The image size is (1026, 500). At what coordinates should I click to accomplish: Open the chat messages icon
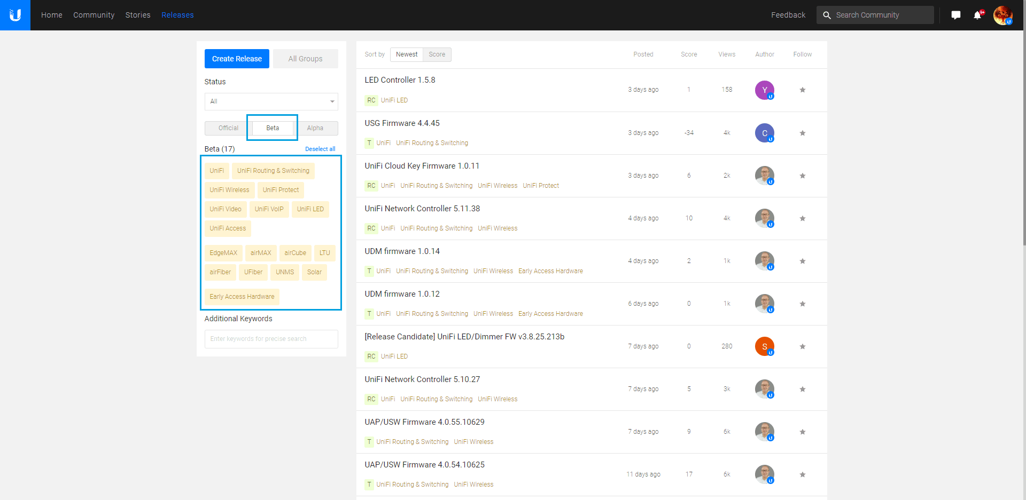(x=955, y=15)
